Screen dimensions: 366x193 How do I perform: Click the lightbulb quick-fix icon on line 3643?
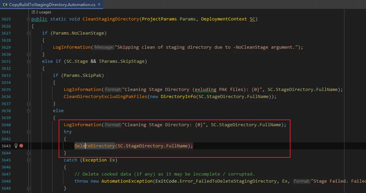[16, 146]
